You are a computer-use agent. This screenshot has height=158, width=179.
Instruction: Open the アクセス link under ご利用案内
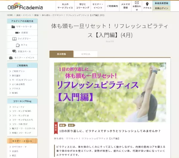click(x=16, y=89)
